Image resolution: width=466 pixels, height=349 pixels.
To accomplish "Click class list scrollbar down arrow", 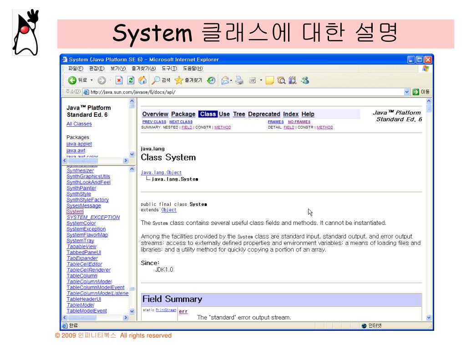I will pyautogui.click(x=132, y=311).
